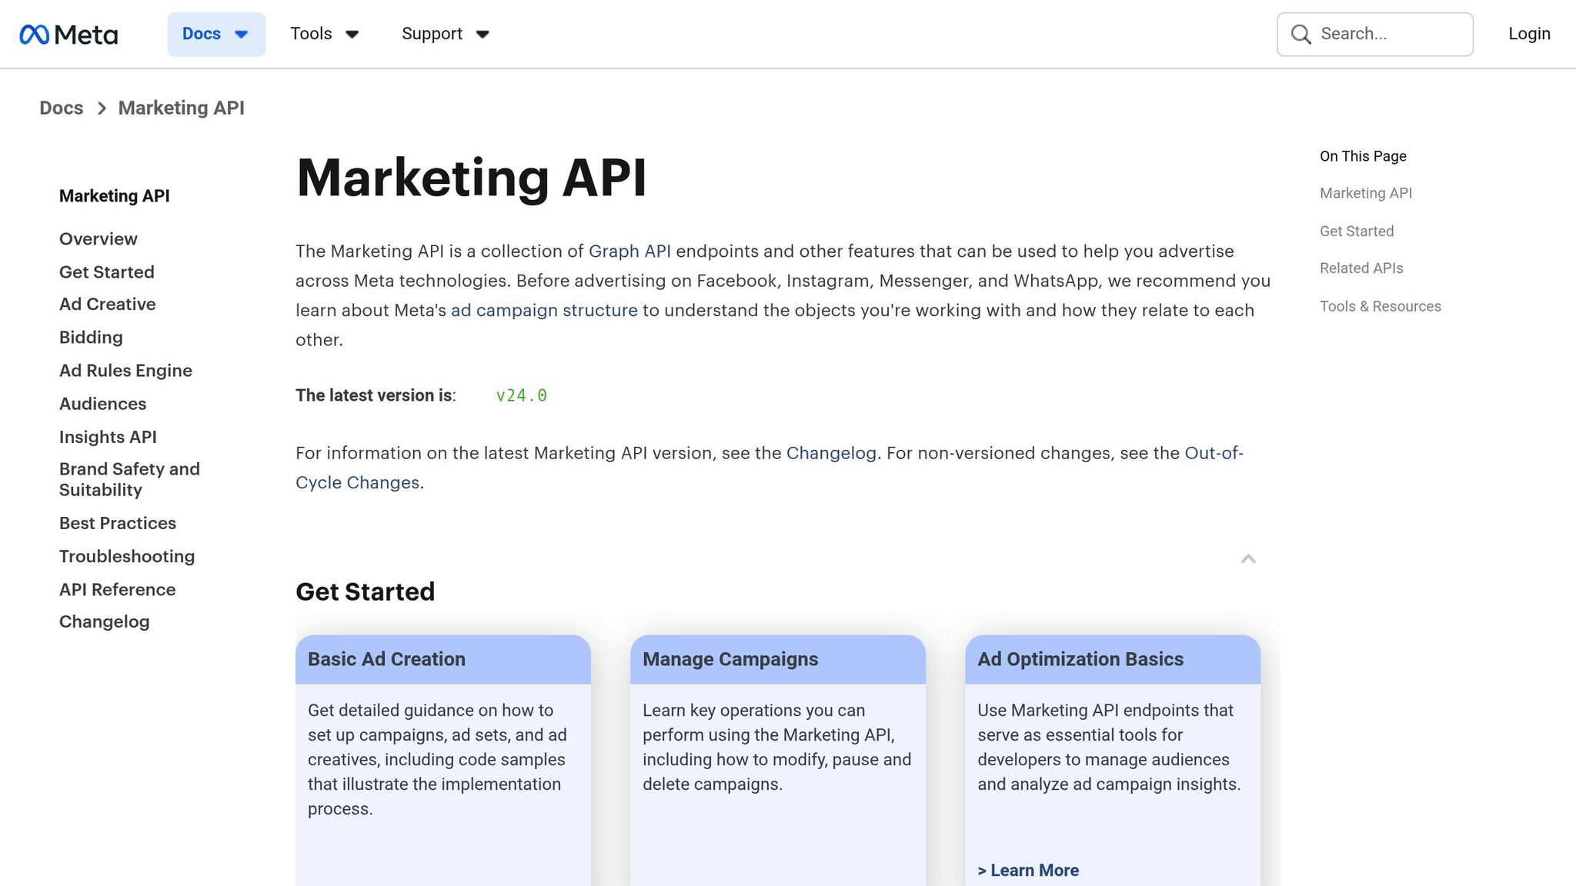
Task: Click the v24.0 version link
Action: pos(521,395)
